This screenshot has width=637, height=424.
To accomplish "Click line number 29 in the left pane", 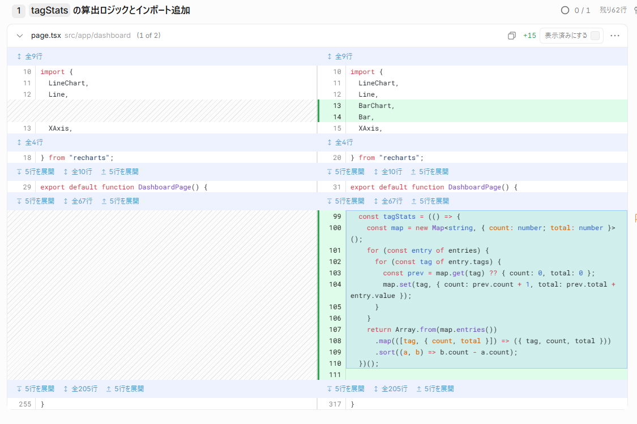I will [27, 187].
